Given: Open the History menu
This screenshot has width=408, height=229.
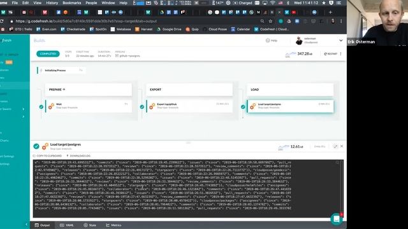Looking at the screenshot, I should [52, 3].
